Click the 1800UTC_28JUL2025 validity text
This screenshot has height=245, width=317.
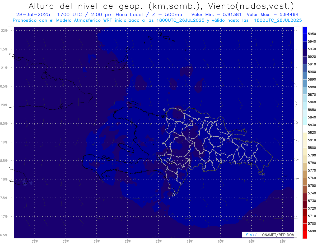tap(278, 20)
